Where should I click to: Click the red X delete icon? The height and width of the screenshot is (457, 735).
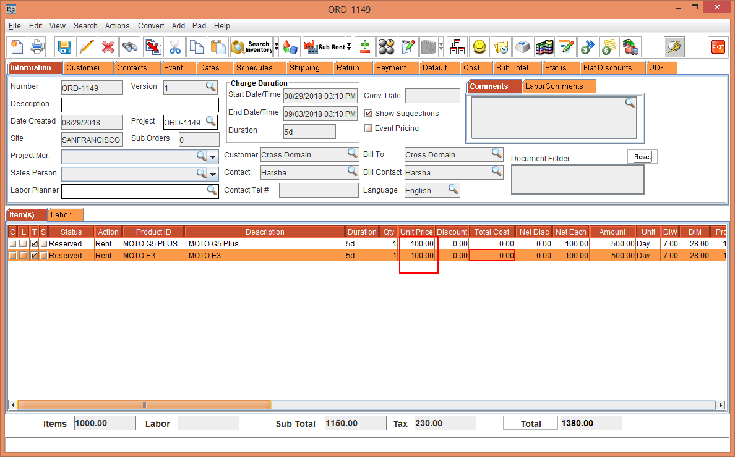[108, 47]
